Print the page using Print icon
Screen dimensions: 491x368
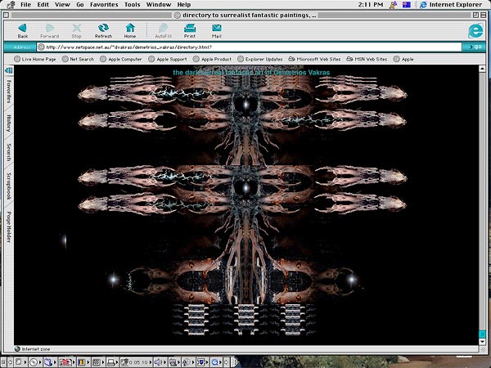190,31
